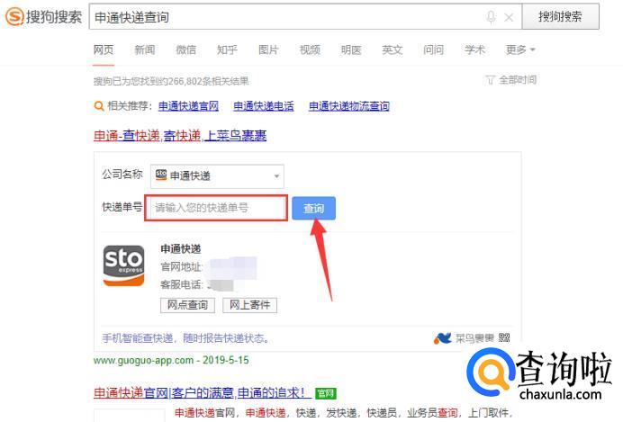623x422 pixels.
Task: Open related link 申通快递物流查询
Action: click(348, 106)
